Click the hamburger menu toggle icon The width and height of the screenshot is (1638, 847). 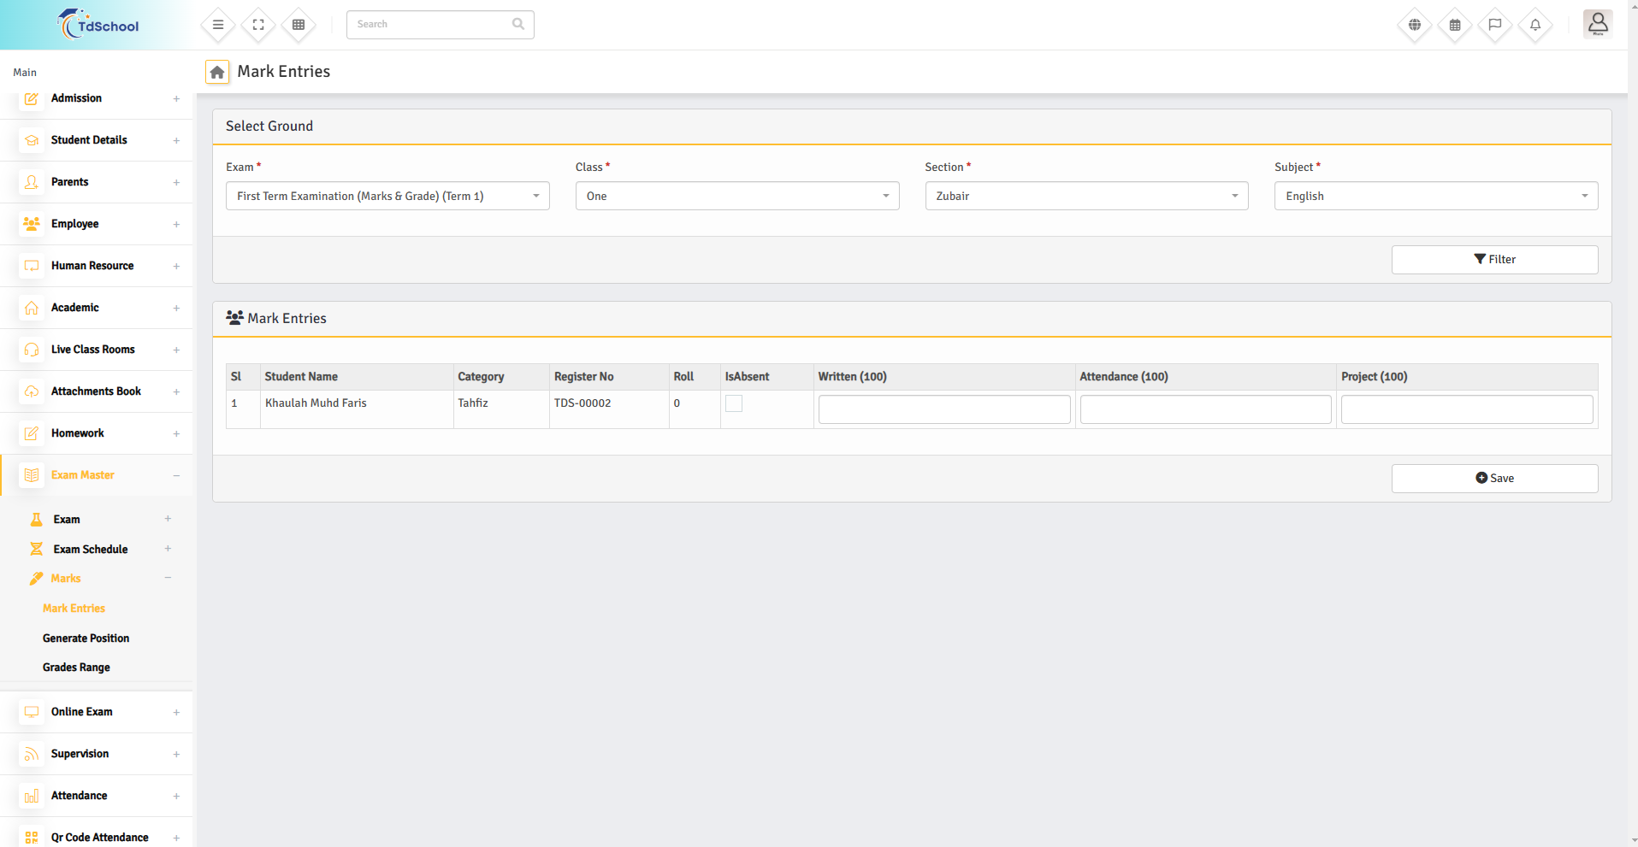(x=218, y=25)
